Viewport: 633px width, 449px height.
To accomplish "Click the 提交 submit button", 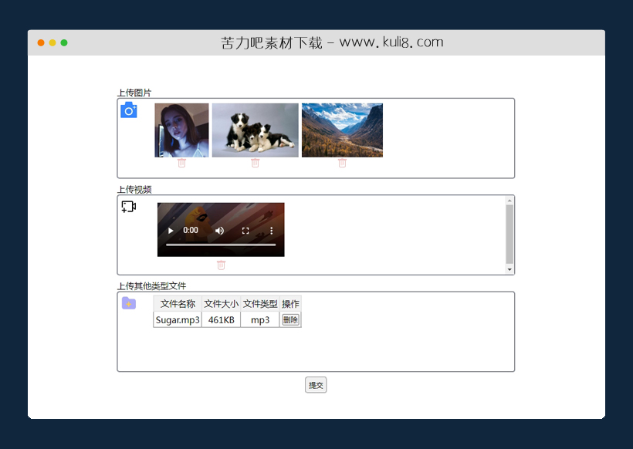I will 316,384.
